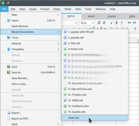Open the Help menu
The height and width of the screenshot is (126, 139).
tap(112, 9)
